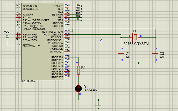Click the OSC2/CLKOUT pin name
The height and width of the screenshot is (111, 178).
pos(31,9)
